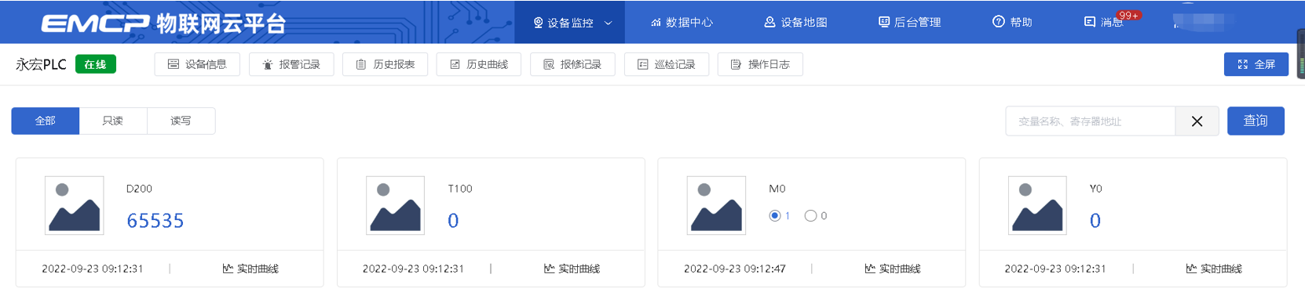Open the 设备信息 button
The image size is (1305, 303).
(x=197, y=64)
